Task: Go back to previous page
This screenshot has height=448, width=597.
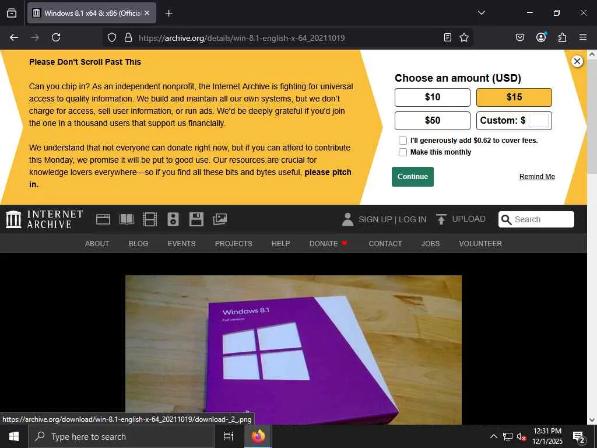Action: (x=14, y=37)
